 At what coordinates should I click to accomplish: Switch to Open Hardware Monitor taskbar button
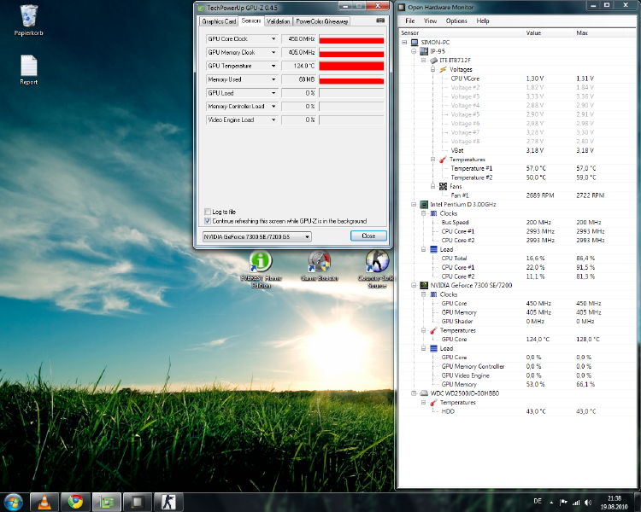click(x=138, y=503)
